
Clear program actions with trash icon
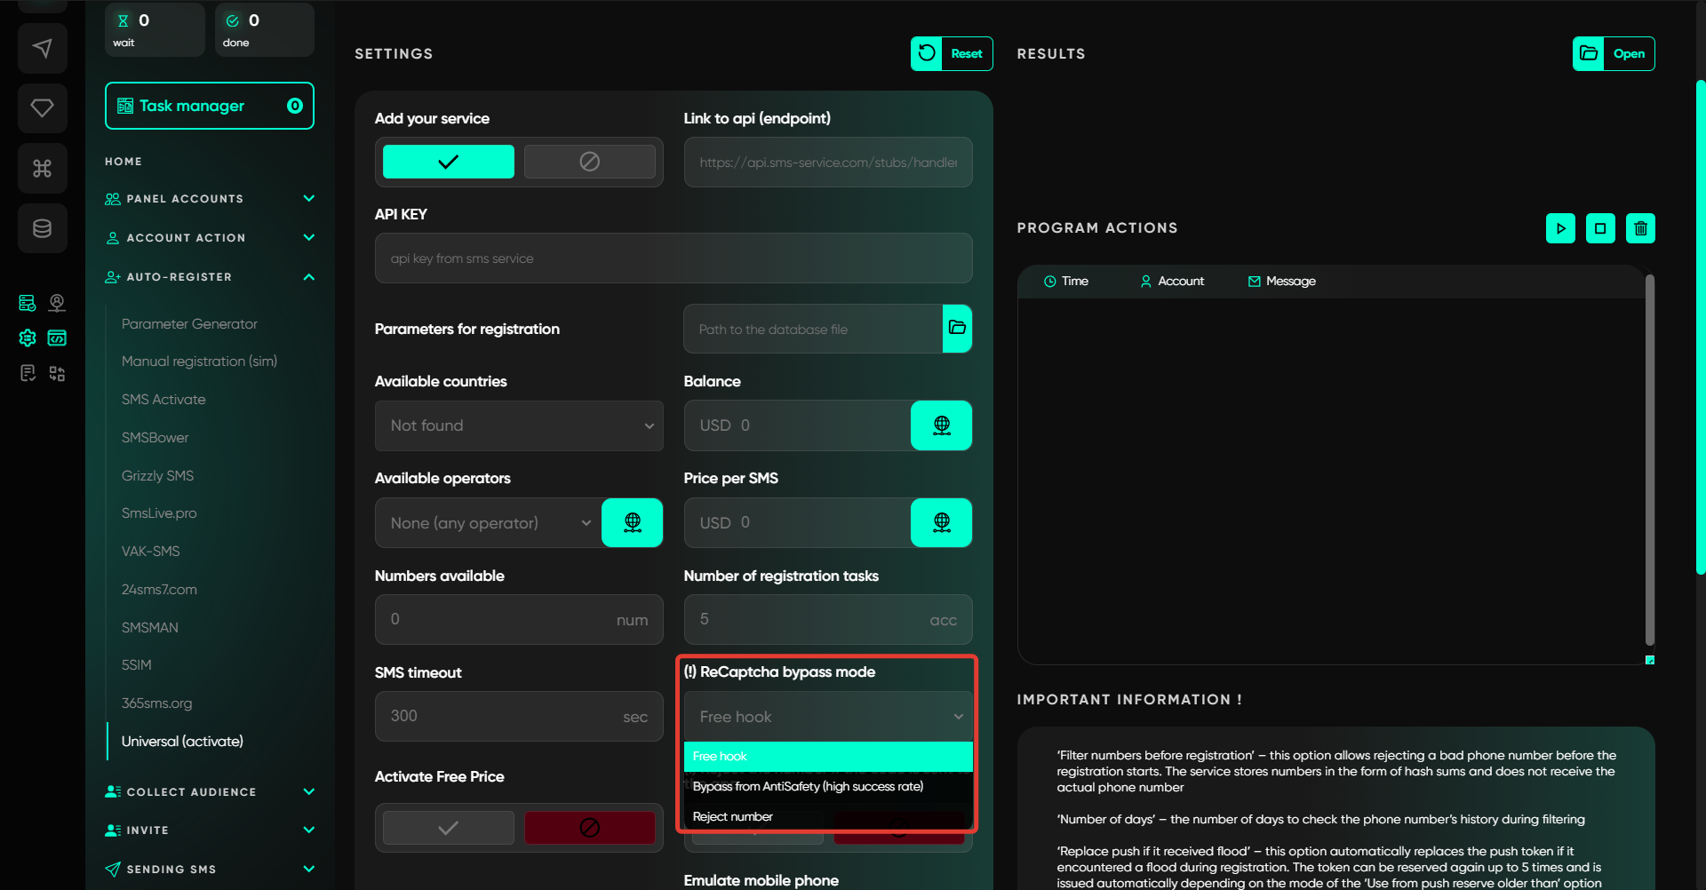[x=1640, y=228]
